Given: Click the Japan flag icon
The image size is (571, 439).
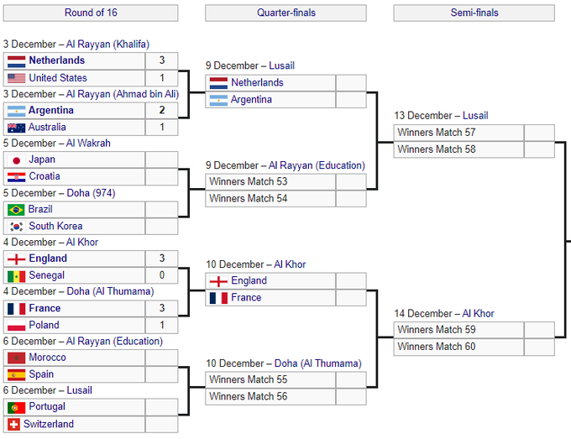Looking at the screenshot, I should tap(15, 159).
